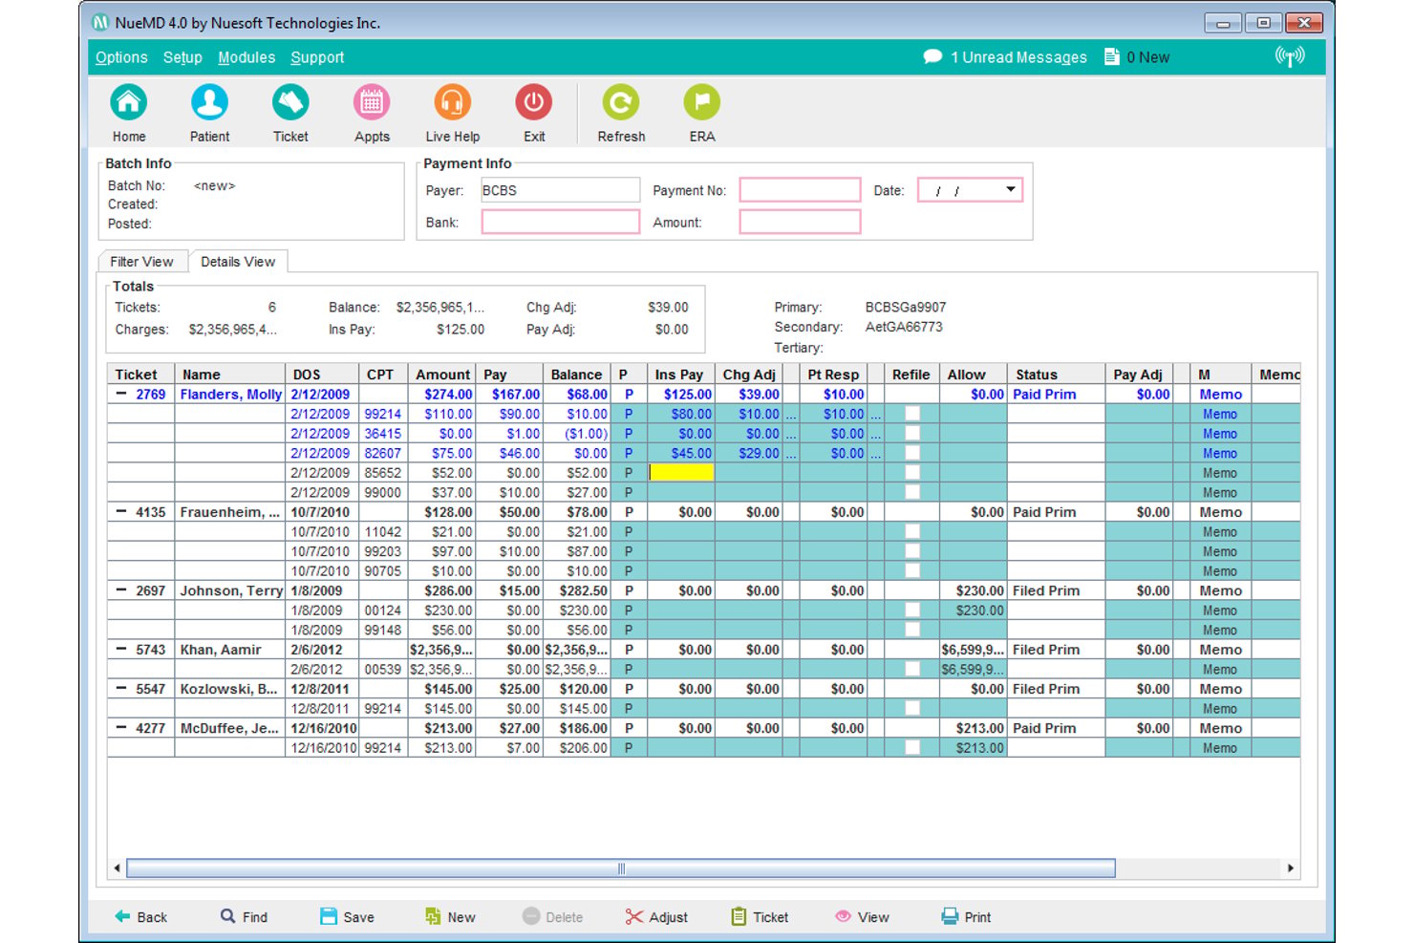Toggle Refile checkbox for CPT 99214 on 2/12/2009
The height and width of the screenshot is (943, 1414).
912,414
